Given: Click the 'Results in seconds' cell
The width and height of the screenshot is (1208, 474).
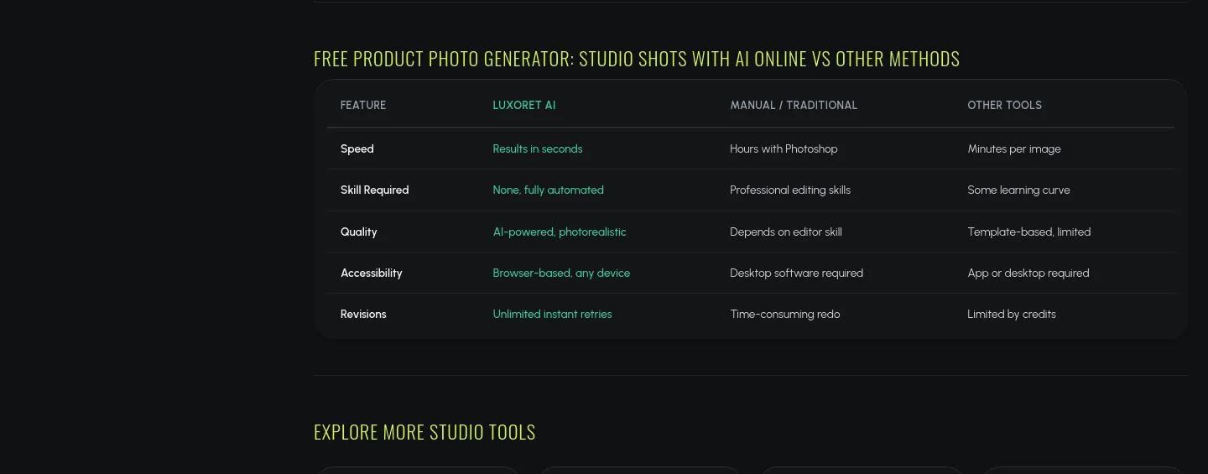Looking at the screenshot, I should [x=538, y=148].
